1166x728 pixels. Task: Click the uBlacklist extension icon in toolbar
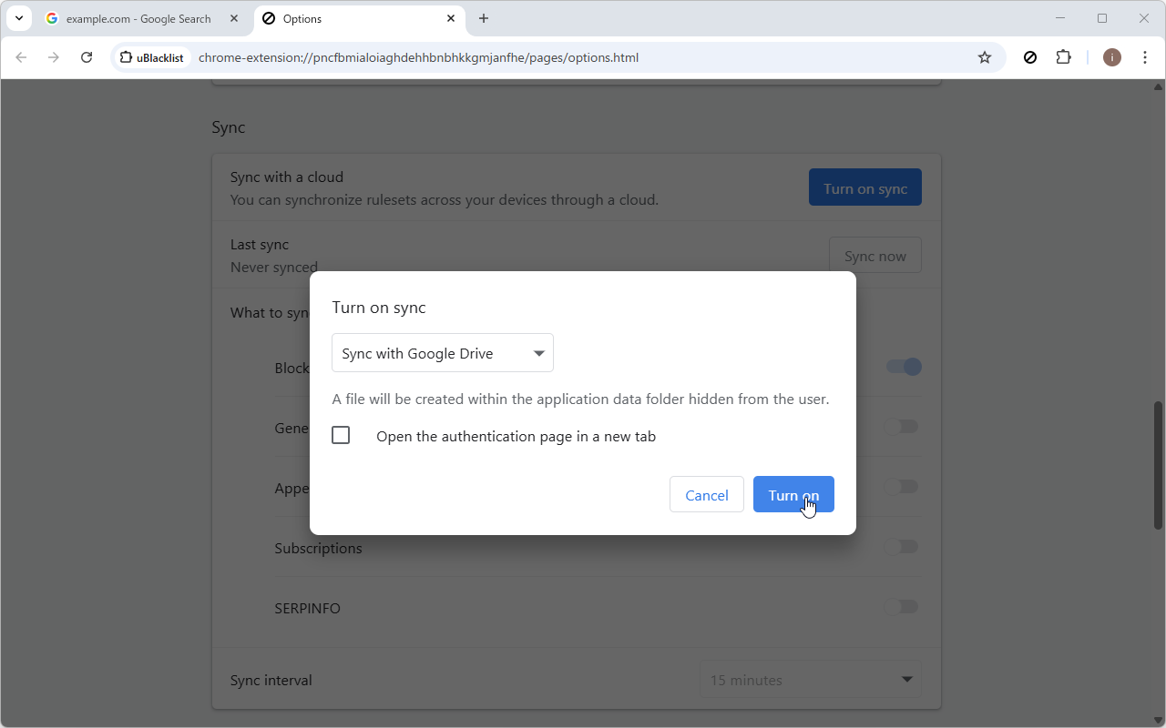pyautogui.click(x=1030, y=57)
